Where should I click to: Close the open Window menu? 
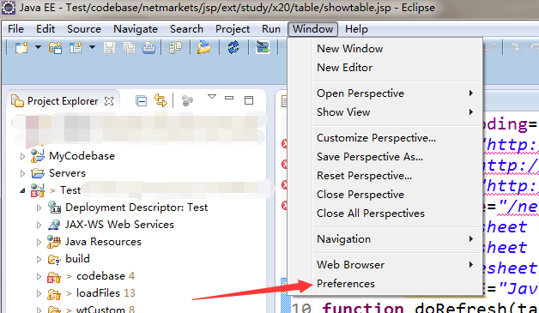312,29
